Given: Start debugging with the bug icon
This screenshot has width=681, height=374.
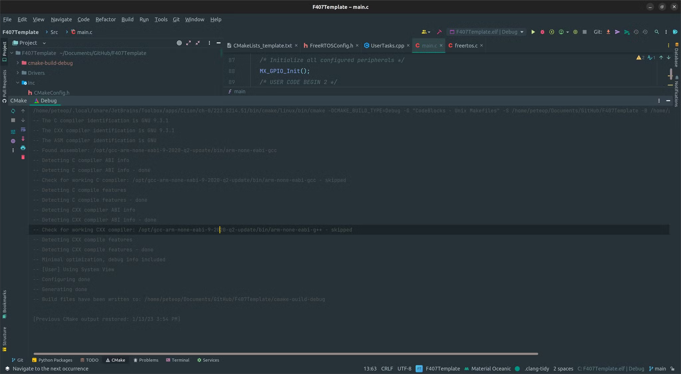Looking at the screenshot, I should coord(542,32).
